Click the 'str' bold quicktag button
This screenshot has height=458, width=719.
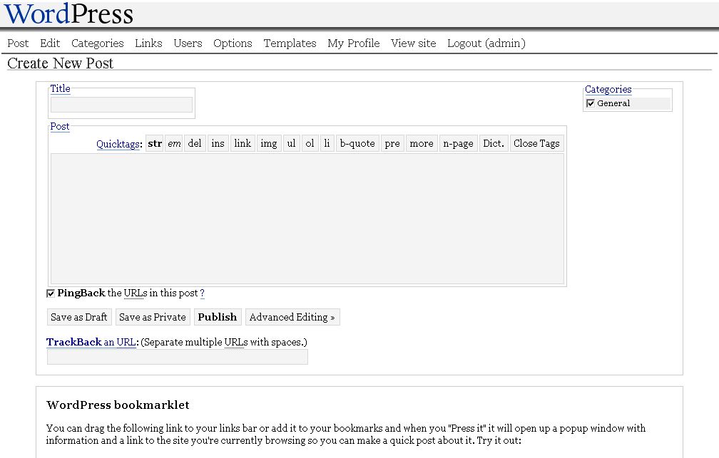click(155, 143)
